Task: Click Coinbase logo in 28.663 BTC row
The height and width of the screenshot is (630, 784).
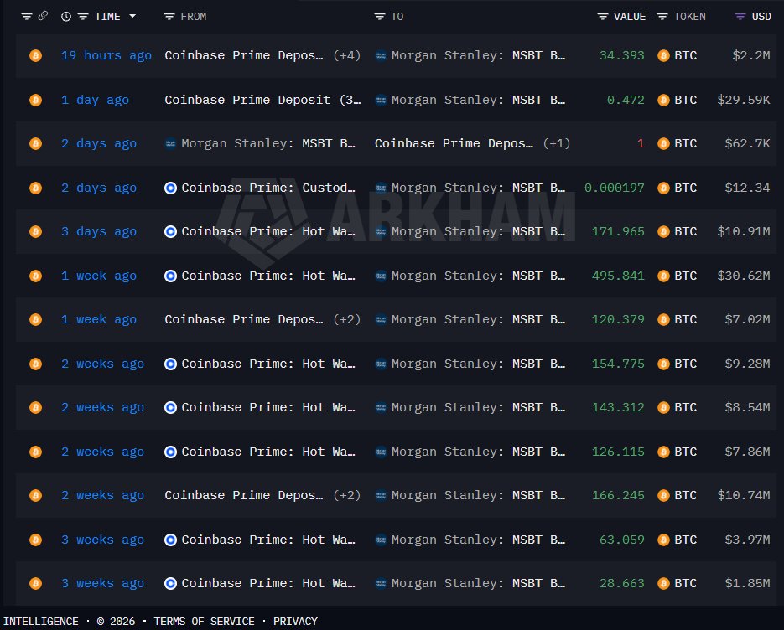Action: (170, 584)
